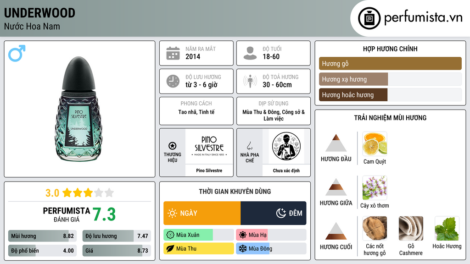This screenshot has height=264, width=470.
Task: Click the Chưa xác định perfumer label
Action: 286,170
